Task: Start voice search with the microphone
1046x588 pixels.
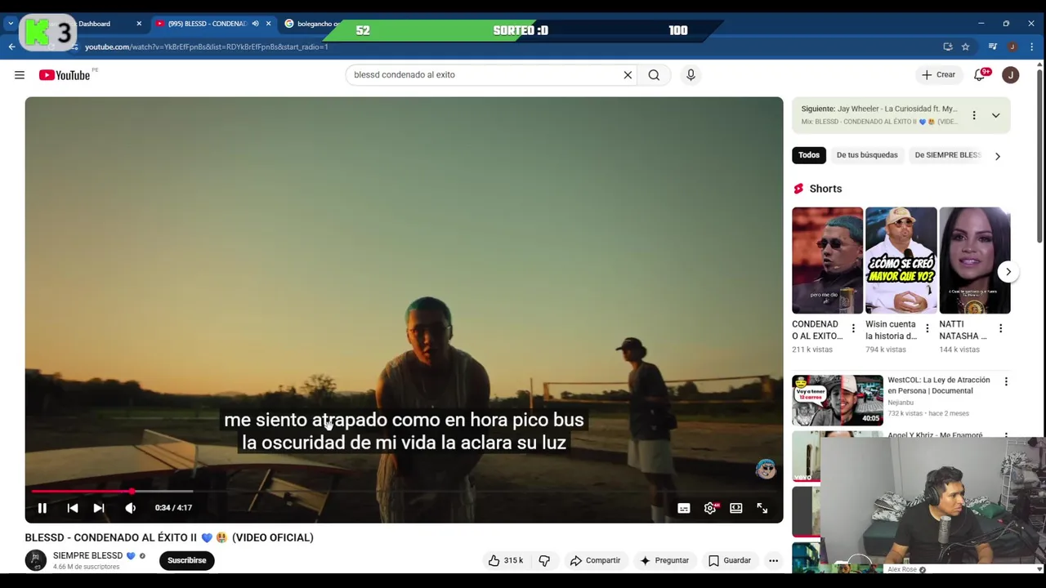Action: click(691, 75)
